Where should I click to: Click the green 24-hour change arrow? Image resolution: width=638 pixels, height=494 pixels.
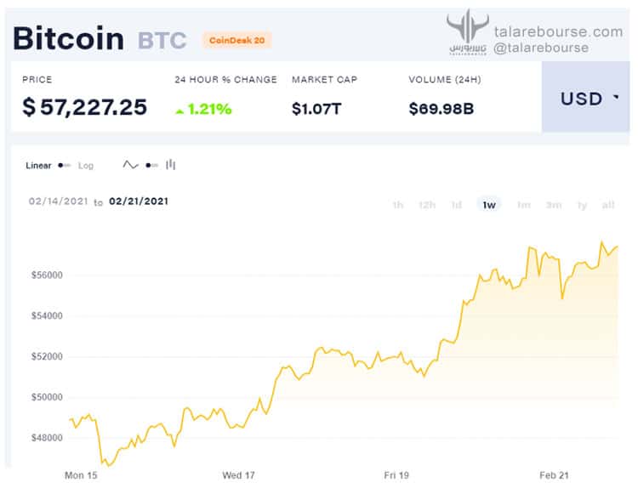(x=179, y=111)
